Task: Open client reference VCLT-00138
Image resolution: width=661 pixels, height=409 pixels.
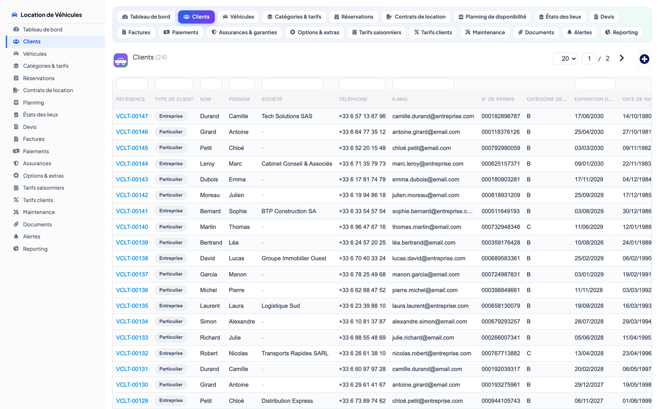Action: click(132, 258)
